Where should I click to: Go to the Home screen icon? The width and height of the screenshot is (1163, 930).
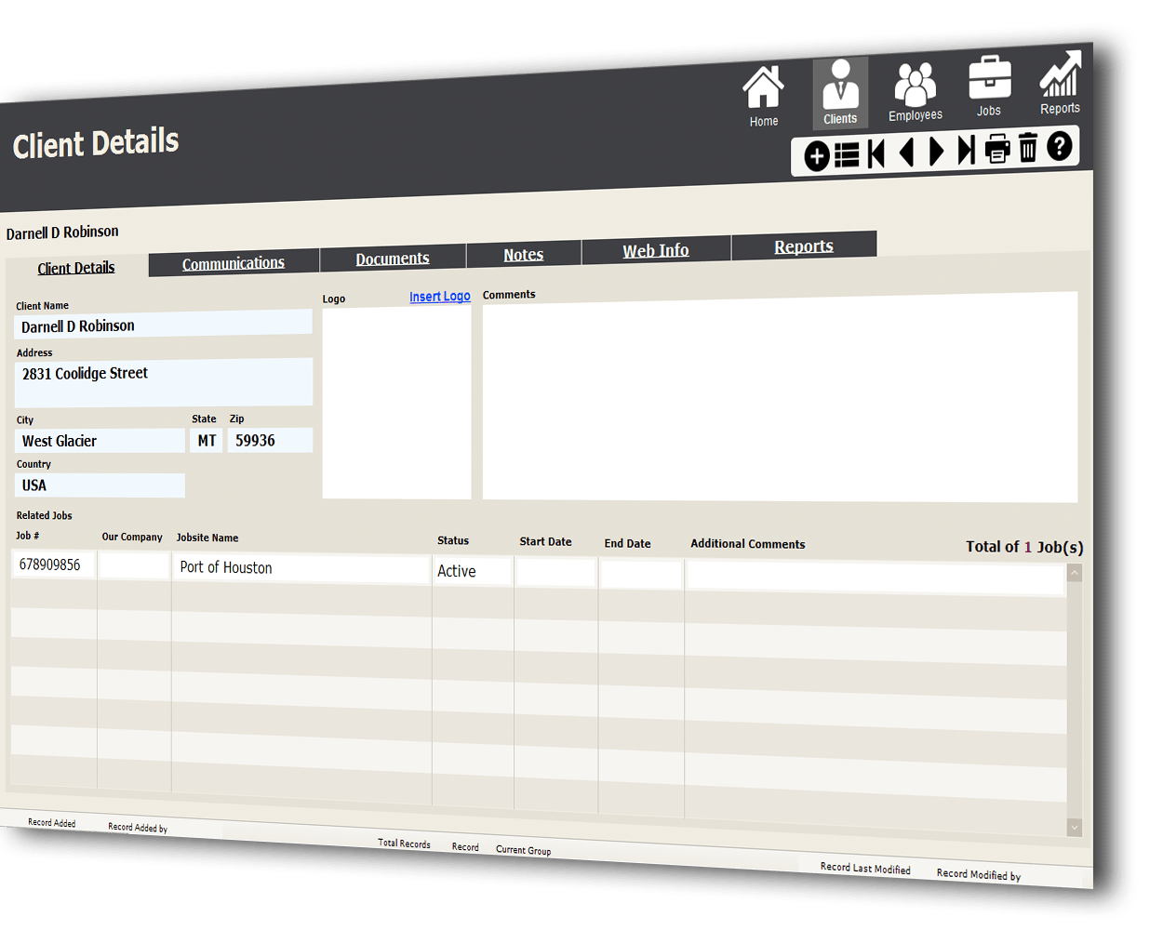pyautogui.click(x=763, y=96)
